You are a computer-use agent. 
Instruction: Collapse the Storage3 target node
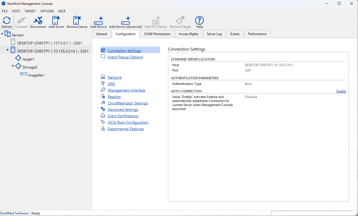pyautogui.click(x=13, y=66)
